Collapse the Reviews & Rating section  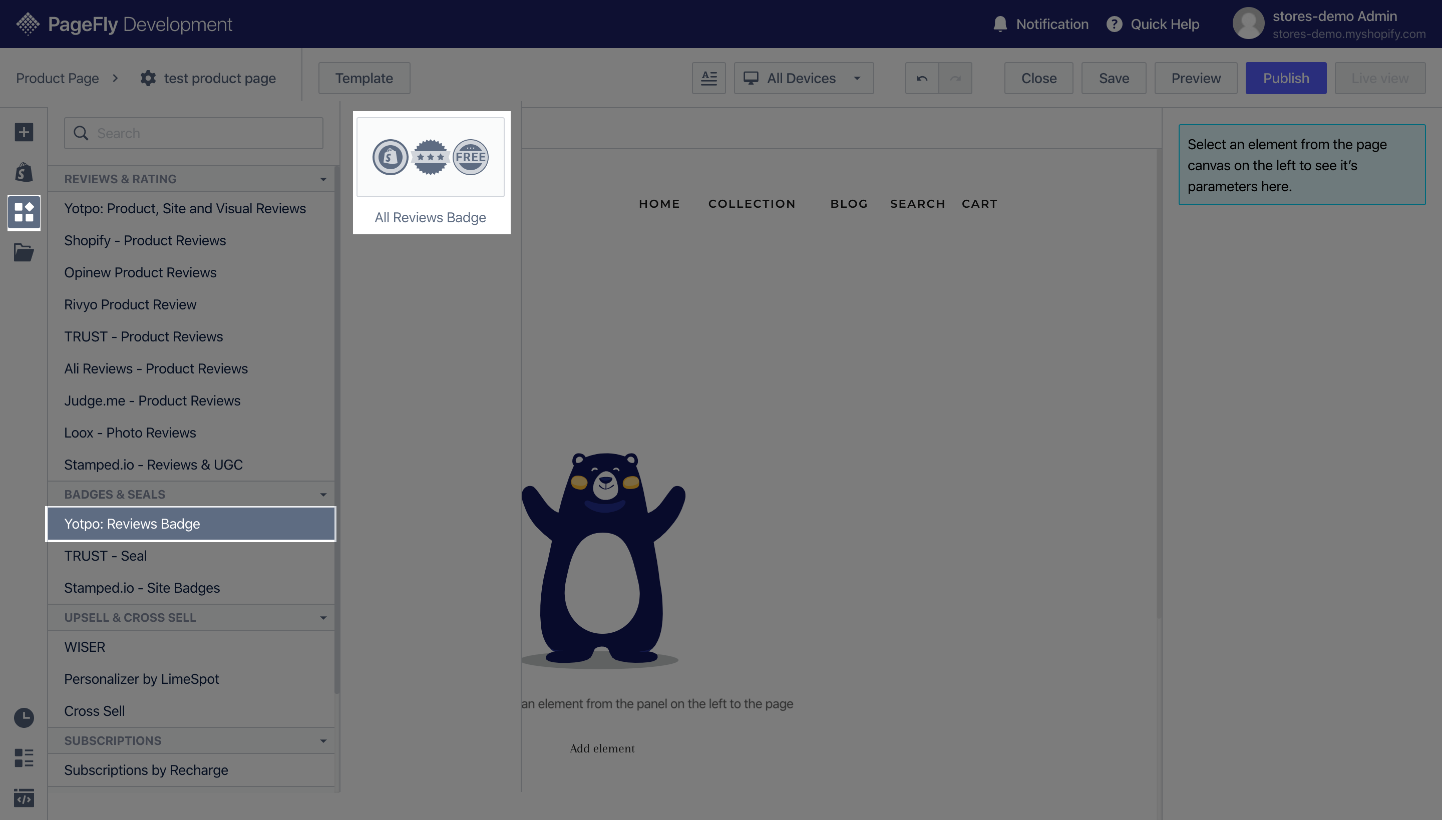(x=323, y=179)
